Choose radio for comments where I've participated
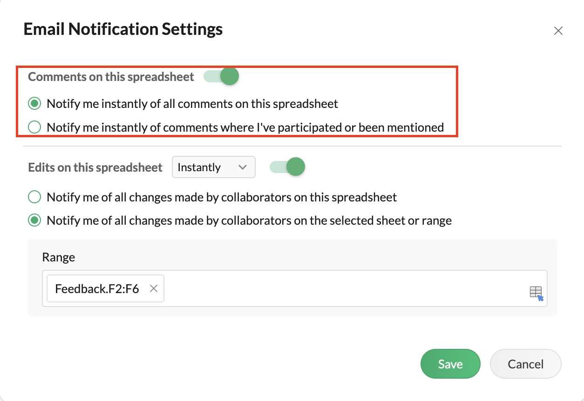The image size is (584, 401). tap(34, 127)
